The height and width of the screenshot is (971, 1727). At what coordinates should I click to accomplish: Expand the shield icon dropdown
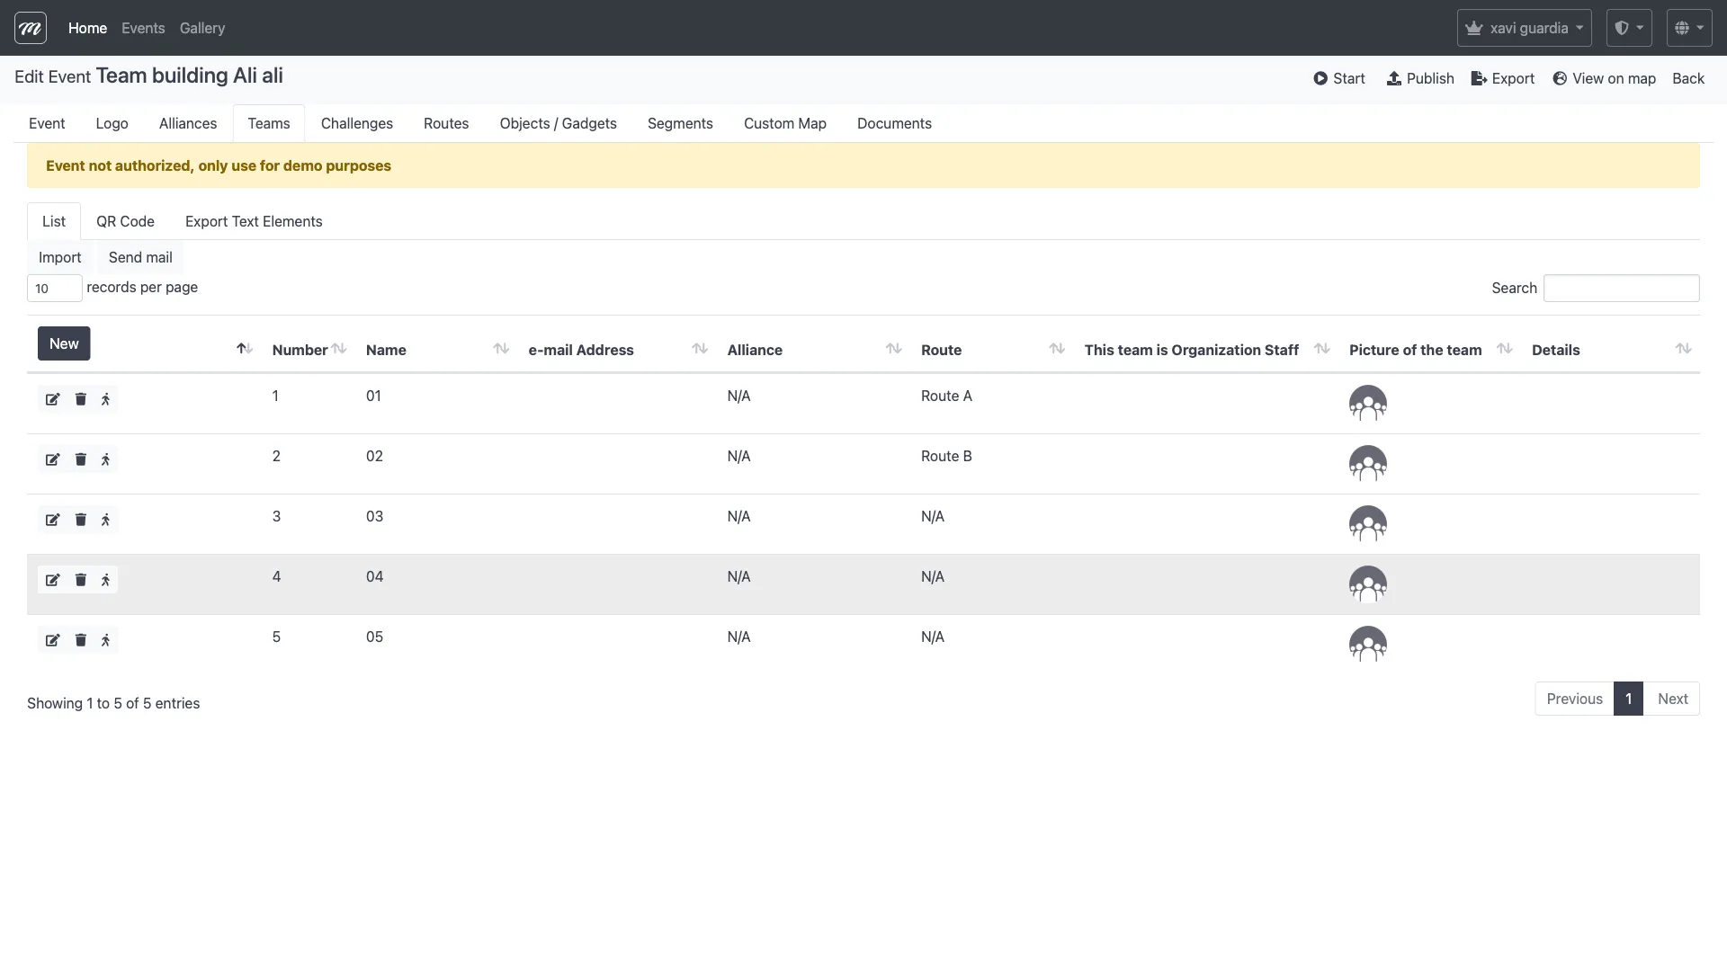pyautogui.click(x=1628, y=28)
